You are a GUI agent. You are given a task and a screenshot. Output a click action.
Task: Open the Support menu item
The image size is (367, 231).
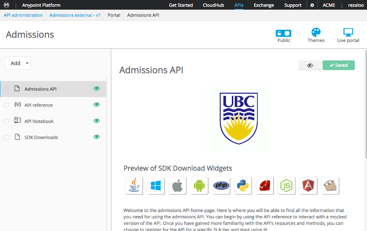tap(293, 5)
